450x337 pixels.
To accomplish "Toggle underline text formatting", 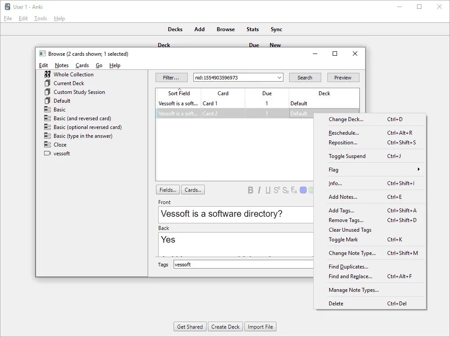I will point(268,190).
